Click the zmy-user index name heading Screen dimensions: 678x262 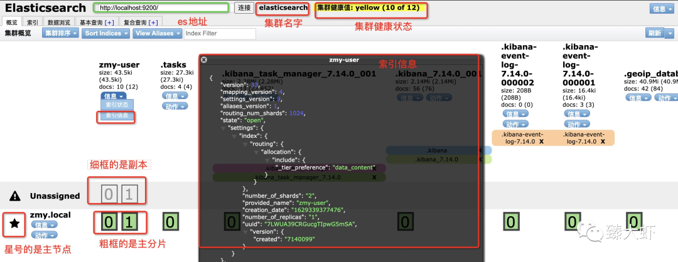coord(119,65)
